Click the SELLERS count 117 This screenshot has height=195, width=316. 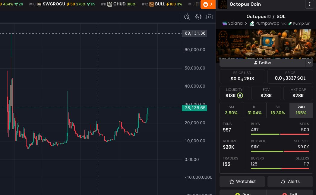pos(306,164)
